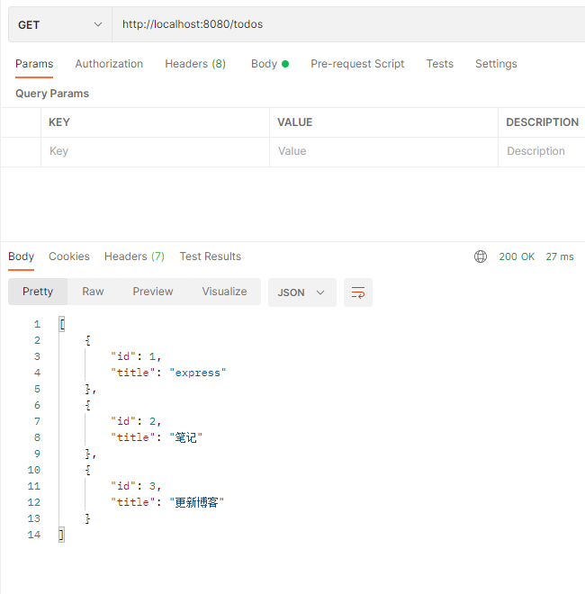
Task: Click the "笔记" title value
Action: point(185,437)
